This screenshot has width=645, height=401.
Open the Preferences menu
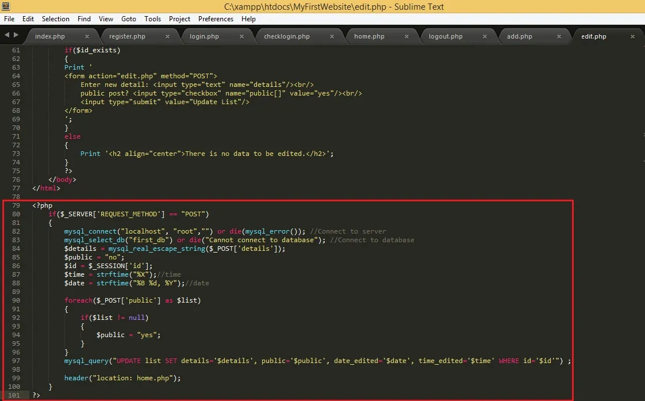pyautogui.click(x=216, y=19)
